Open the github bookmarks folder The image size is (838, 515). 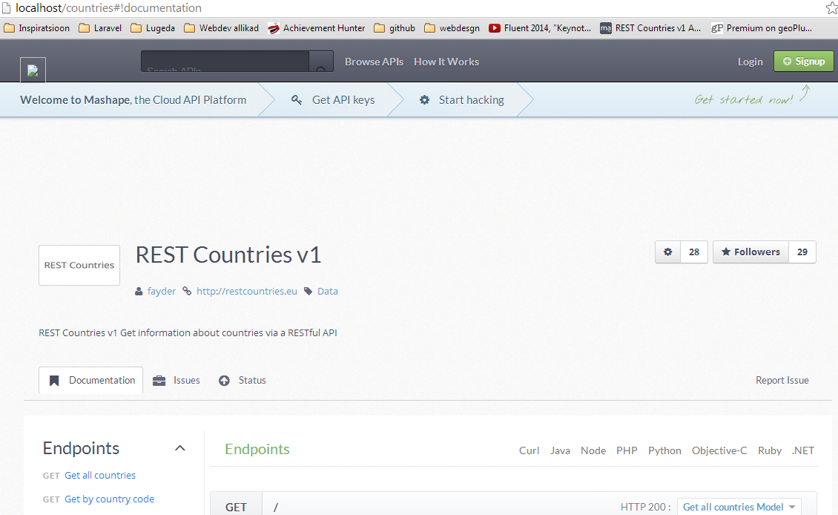[x=395, y=27]
